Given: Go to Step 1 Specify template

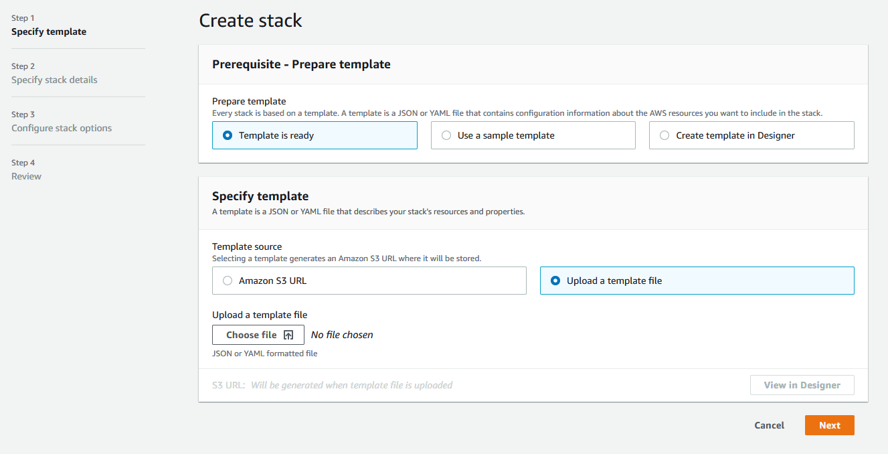Looking at the screenshot, I should point(49,31).
